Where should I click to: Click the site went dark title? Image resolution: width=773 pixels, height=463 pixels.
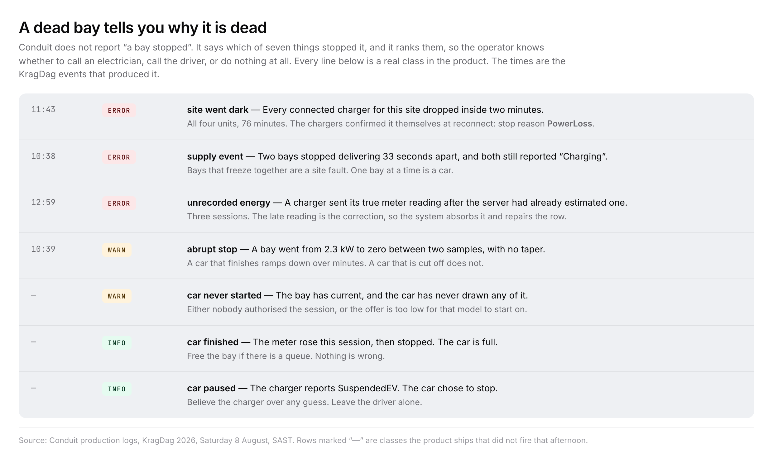click(218, 110)
